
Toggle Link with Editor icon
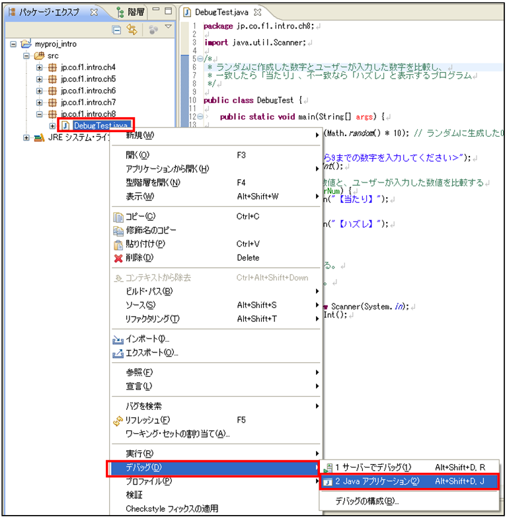tap(132, 29)
